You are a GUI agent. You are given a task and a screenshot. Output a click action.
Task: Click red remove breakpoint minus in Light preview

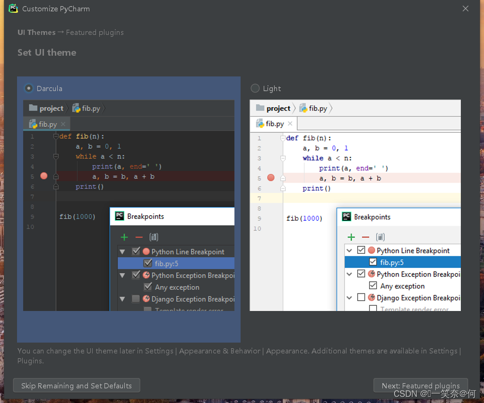coord(365,237)
